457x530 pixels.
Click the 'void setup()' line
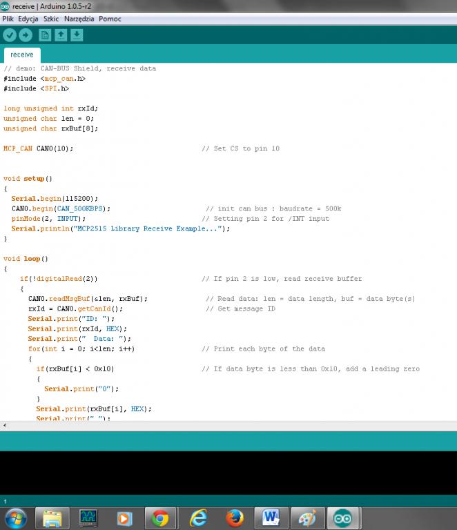click(28, 179)
